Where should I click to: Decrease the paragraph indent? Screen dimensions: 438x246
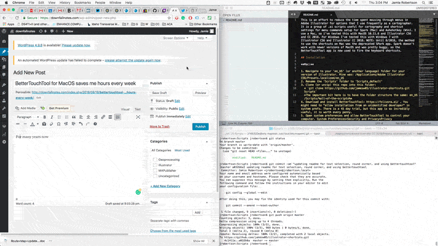point(66,124)
